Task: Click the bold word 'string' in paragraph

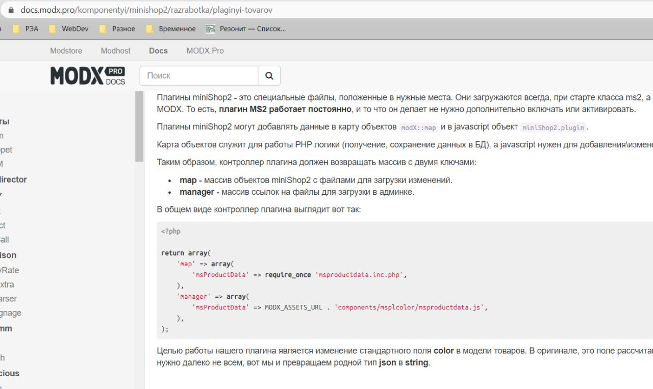Action: tap(416, 363)
